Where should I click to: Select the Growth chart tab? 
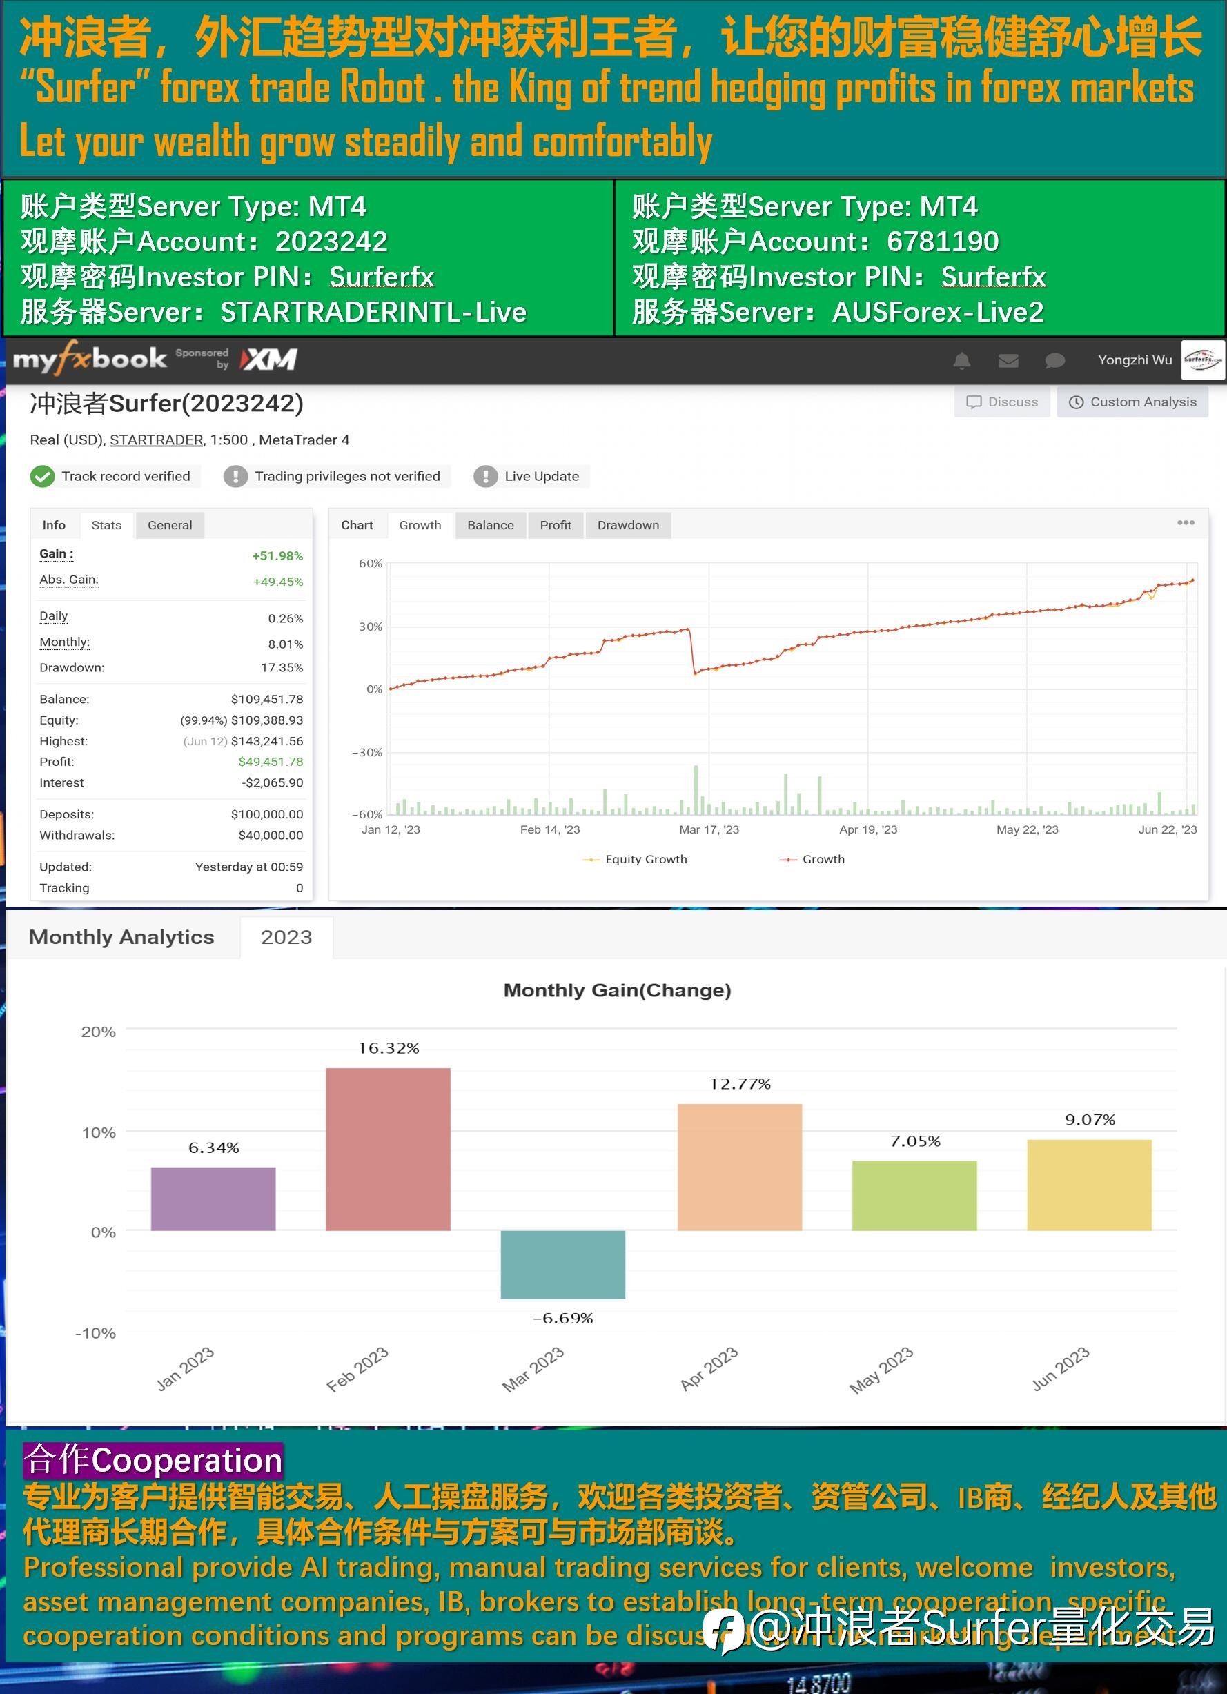(420, 525)
